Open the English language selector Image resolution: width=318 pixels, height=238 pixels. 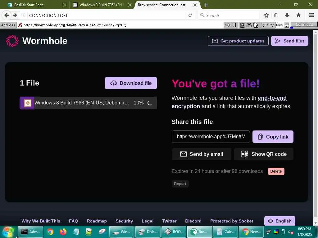(x=280, y=221)
